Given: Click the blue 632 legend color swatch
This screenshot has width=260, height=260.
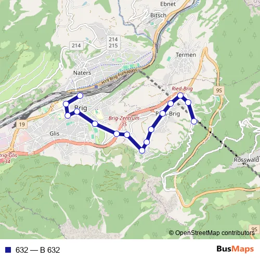Looking at the screenshot, I should coord(8,250).
